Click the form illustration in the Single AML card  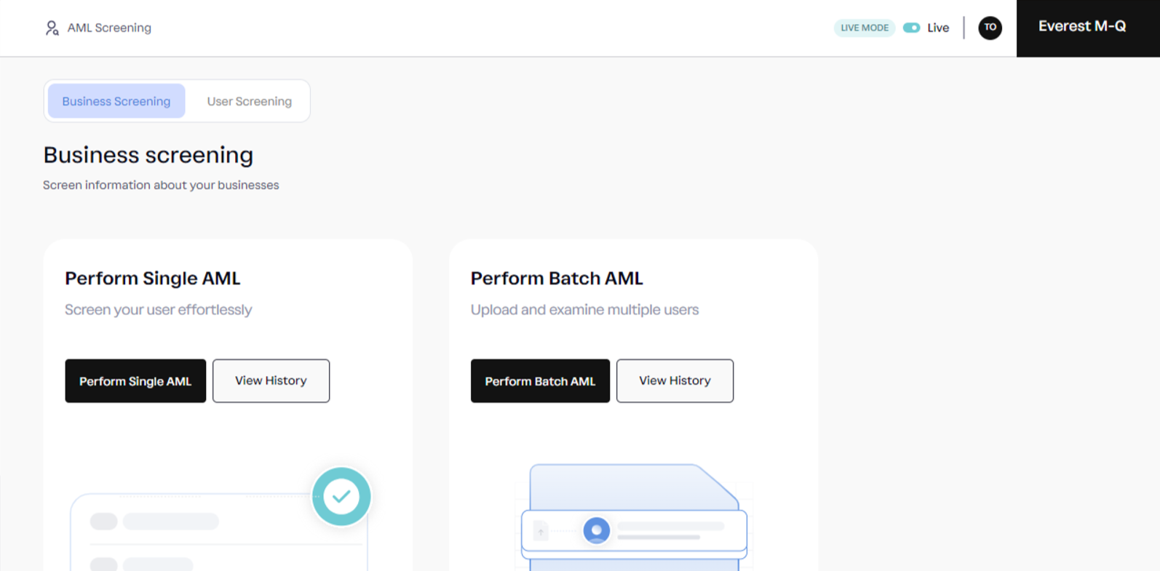coord(218,535)
